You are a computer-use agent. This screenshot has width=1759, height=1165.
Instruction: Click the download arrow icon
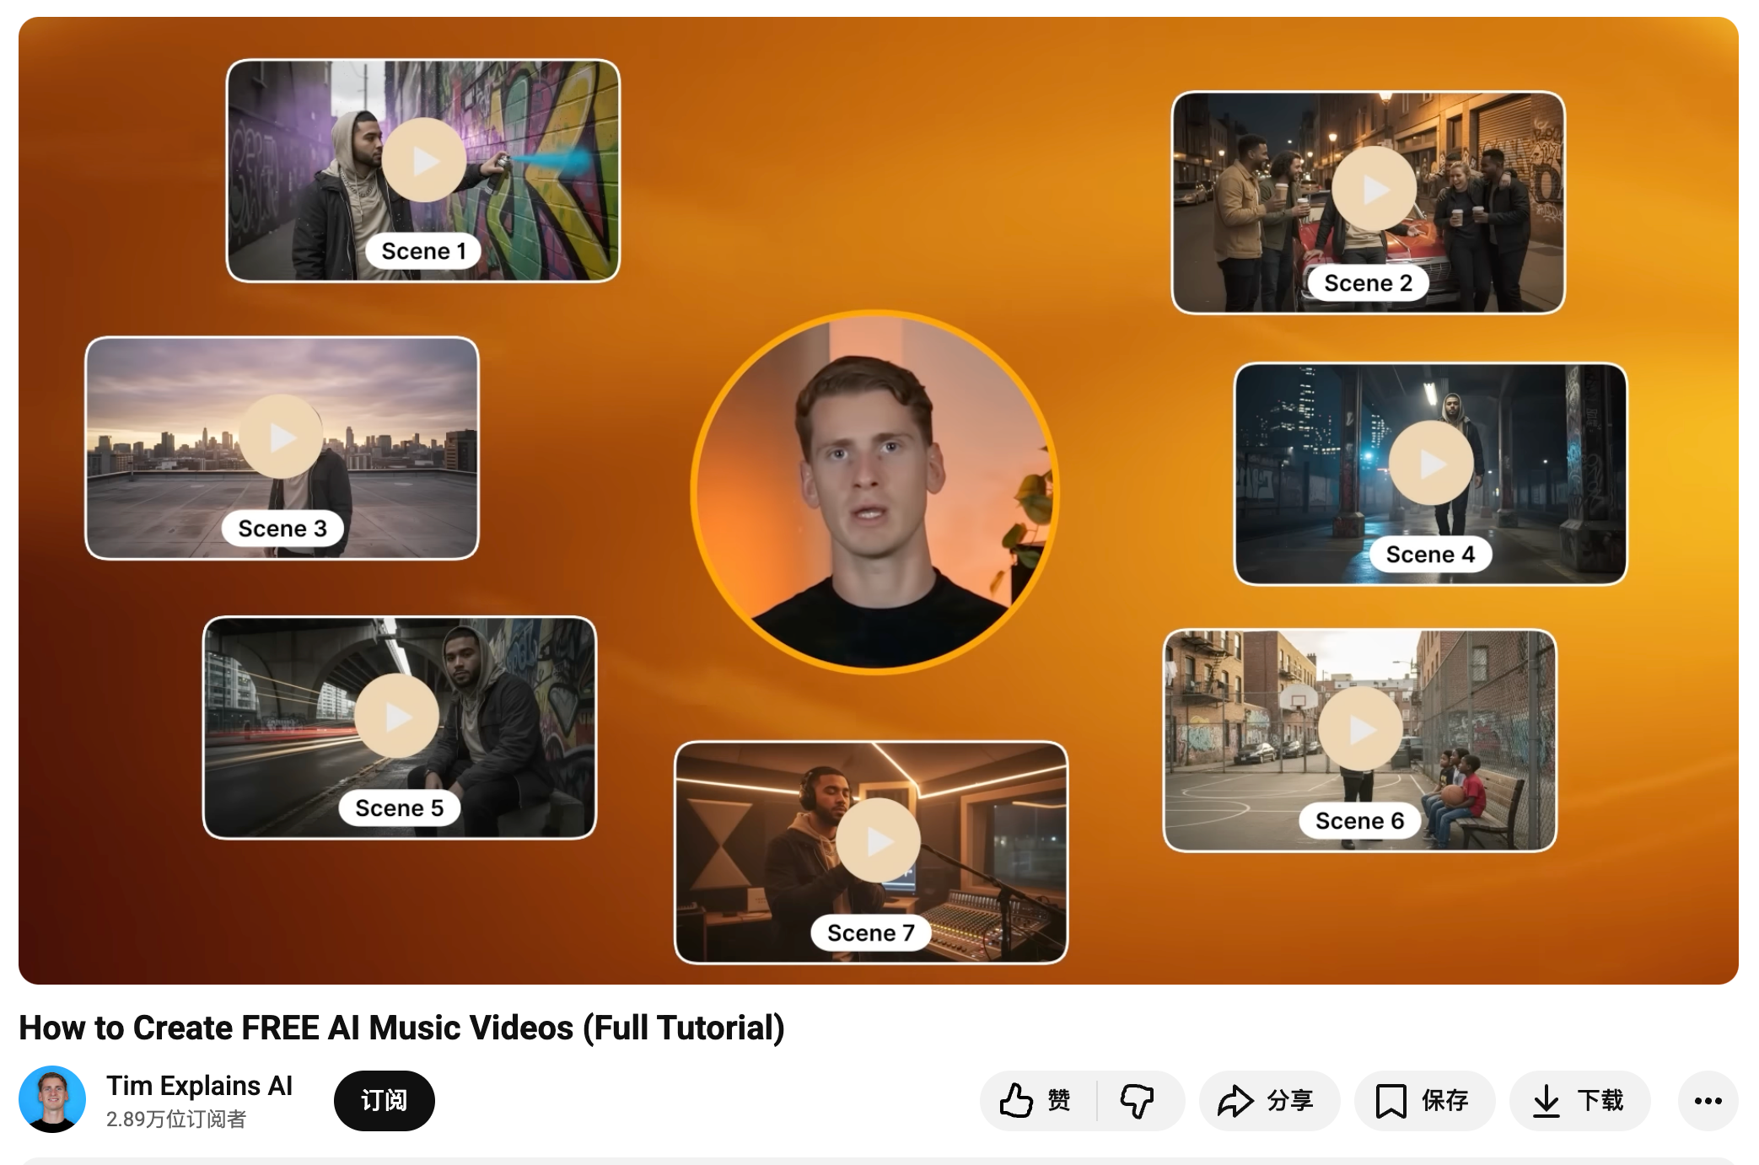(x=1546, y=1101)
